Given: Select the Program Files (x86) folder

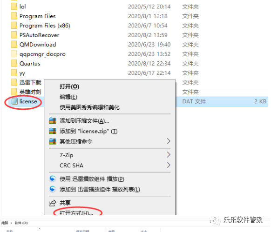Looking at the screenshot, I should point(45,26).
